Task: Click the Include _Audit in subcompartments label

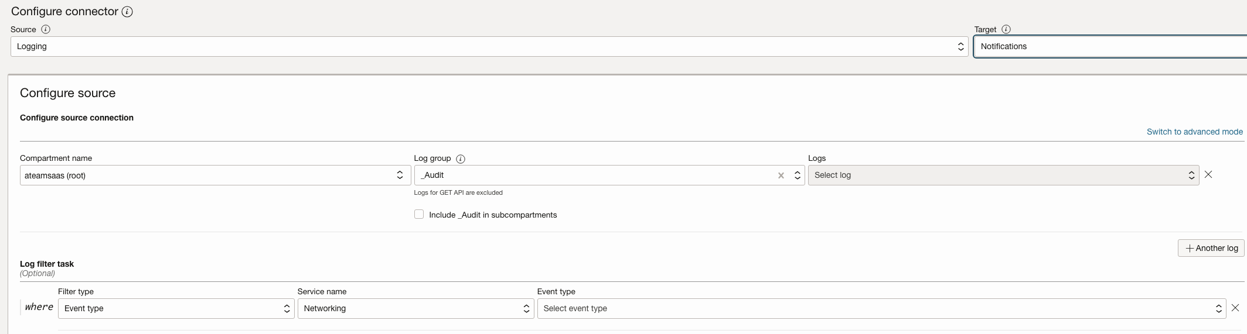Action: tap(493, 215)
